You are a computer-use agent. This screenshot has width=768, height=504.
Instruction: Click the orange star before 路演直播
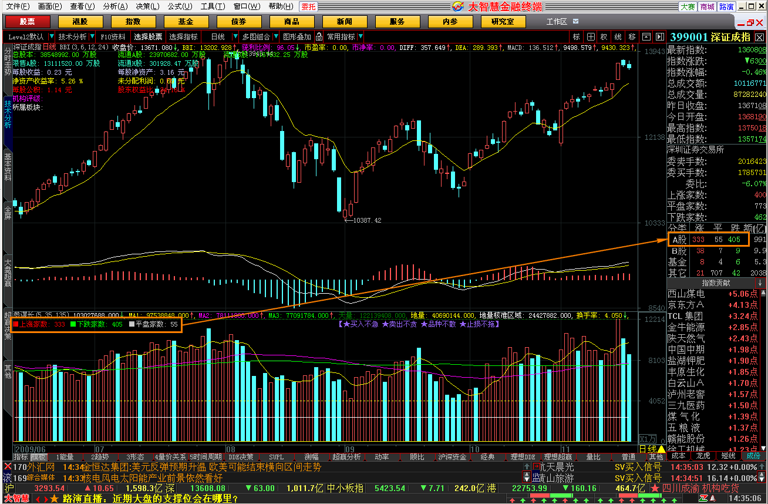(x=54, y=499)
